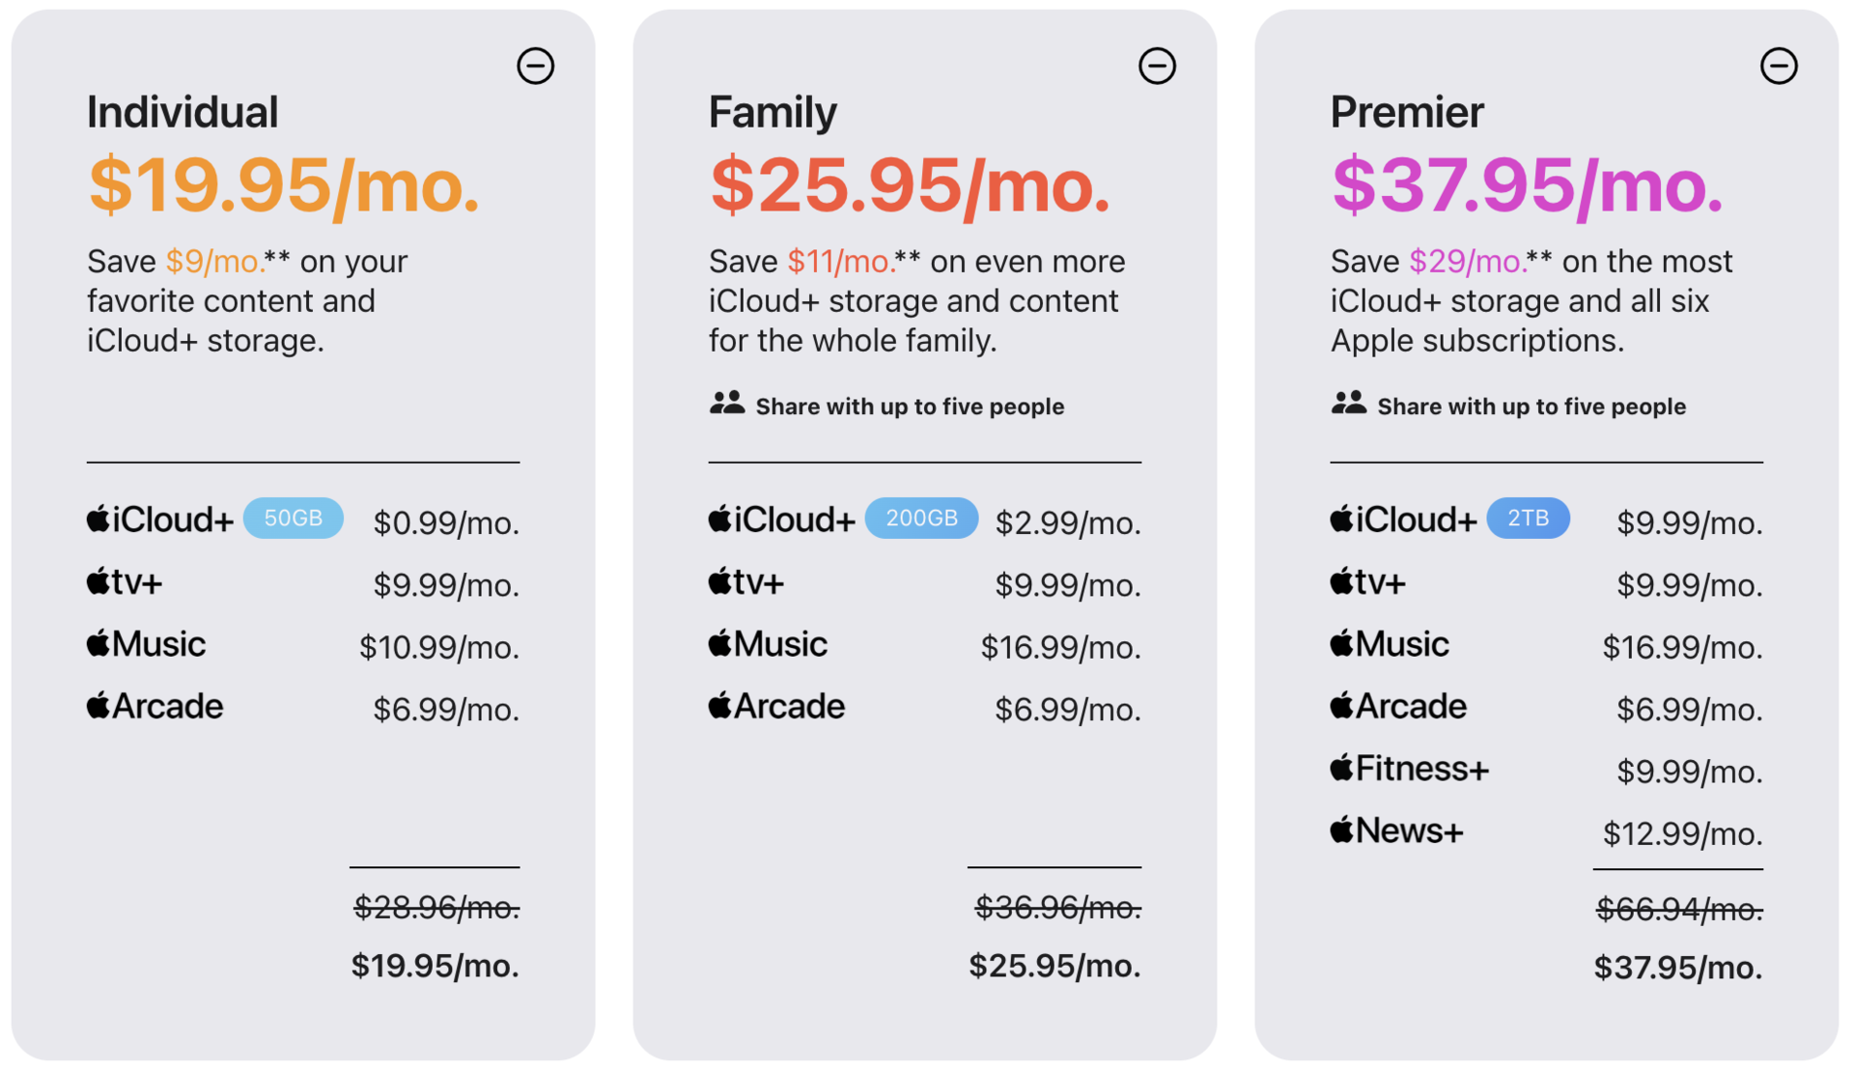This screenshot has width=1854, height=1070.
Task: Click the people sharing icon in Family plan
Action: pyautogui.click(x=727, y=404)
